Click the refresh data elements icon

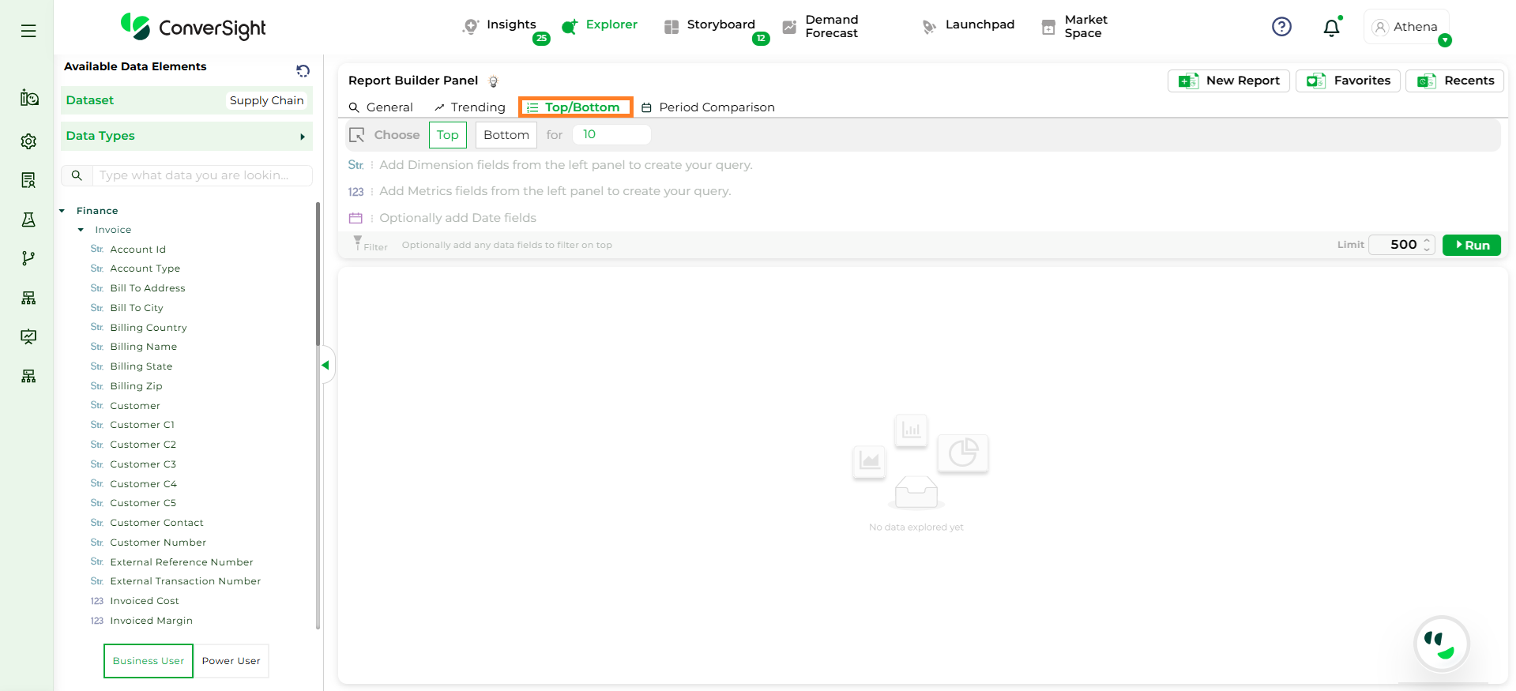303,71
